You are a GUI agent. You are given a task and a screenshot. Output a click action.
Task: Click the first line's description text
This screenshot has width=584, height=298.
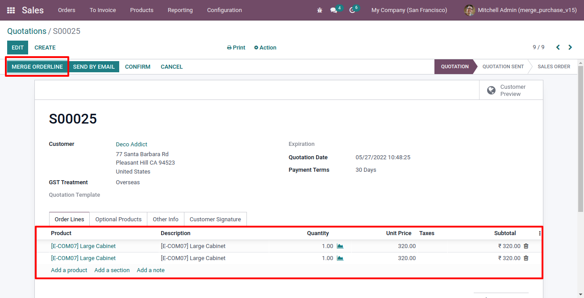(193, 246)
